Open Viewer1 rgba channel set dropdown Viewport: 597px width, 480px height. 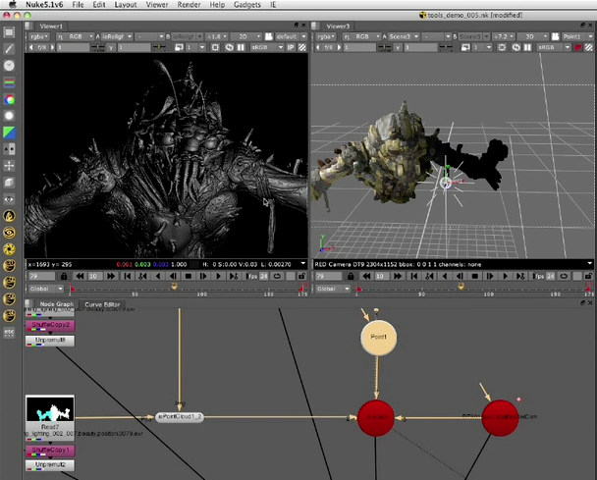38,36
